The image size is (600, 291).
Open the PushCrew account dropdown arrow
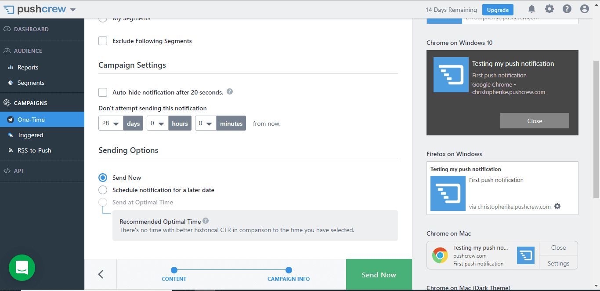[x=73, y=10]
